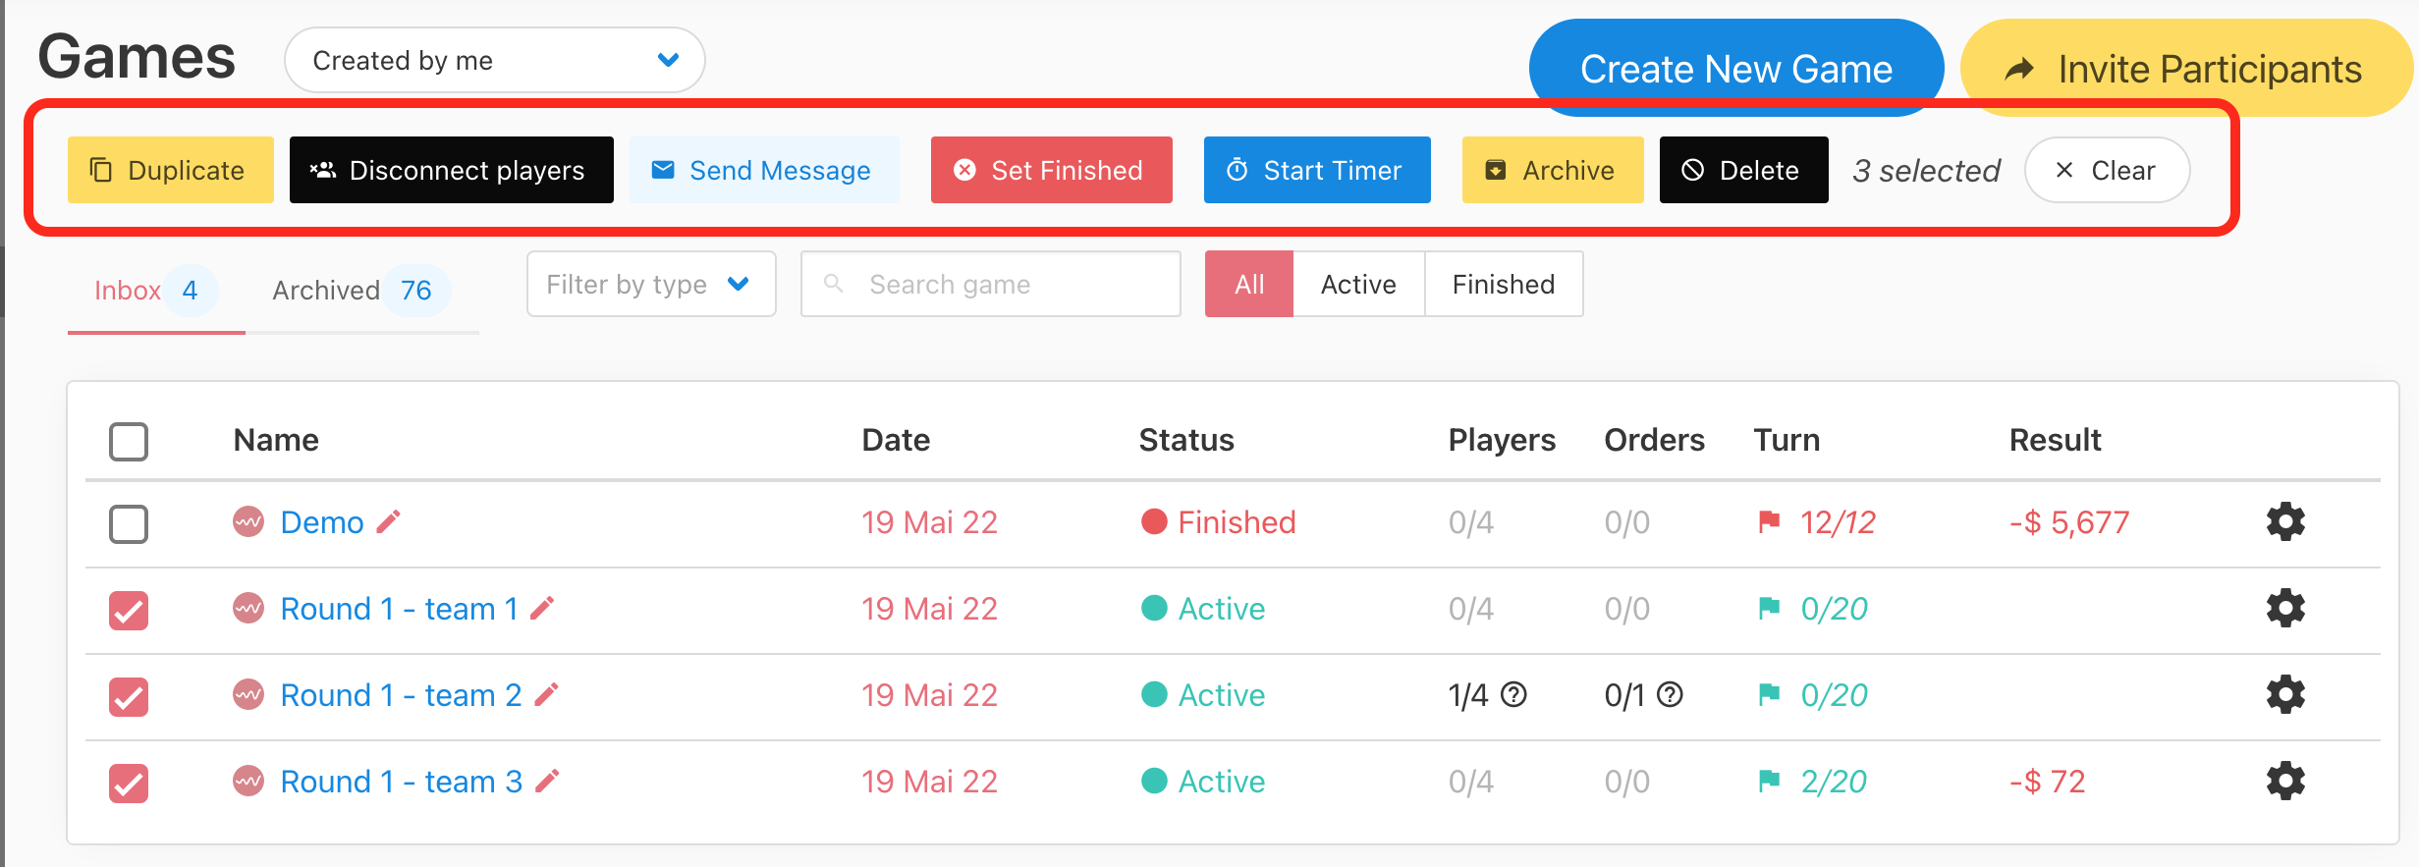This screenshot has height=867, width=2419.
Task: Open Round 1 - team 2 game
Action: click(x=402, y=695)
